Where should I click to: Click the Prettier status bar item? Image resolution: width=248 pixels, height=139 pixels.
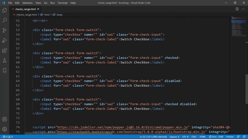pyautogui.click(x=230, y=137)
